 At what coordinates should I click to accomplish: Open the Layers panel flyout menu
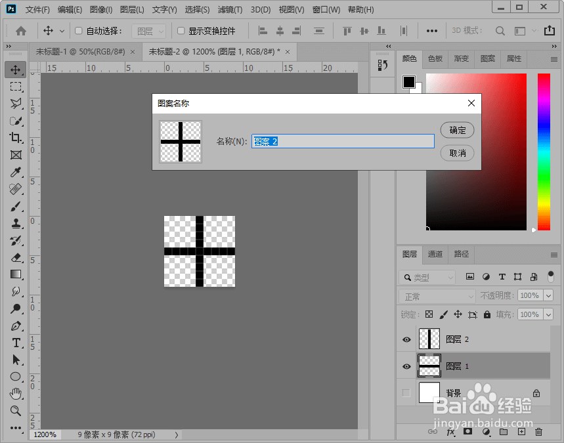pyautogui.click(x=554, y=255)
